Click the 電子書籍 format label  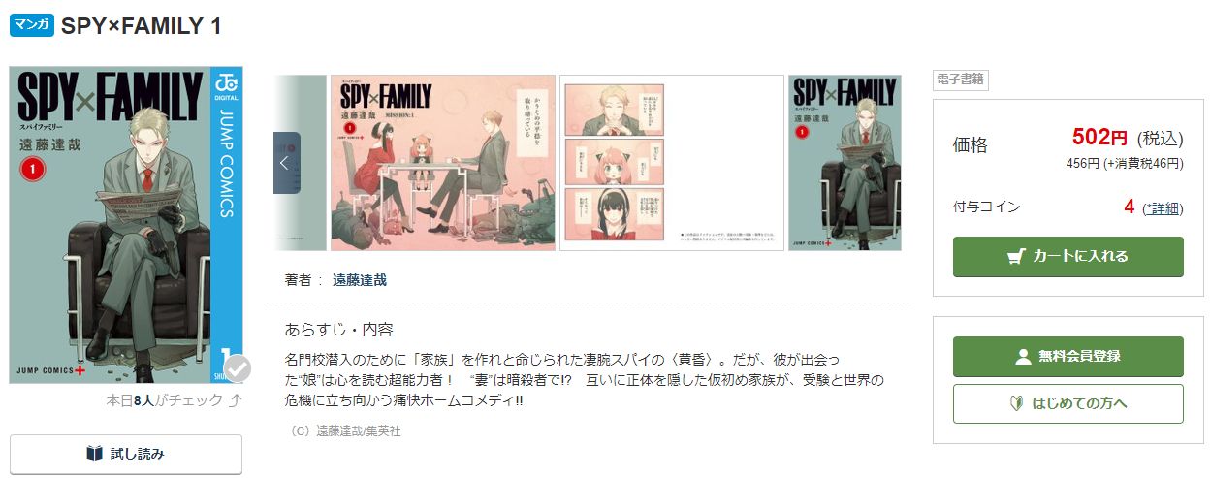tap(961, 80)
